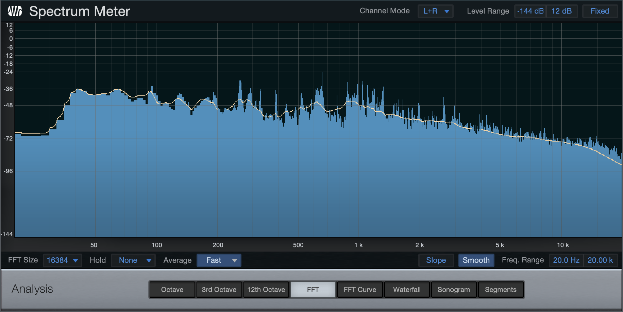The image size is (623, 312).
Task: Click the -36 dB level axis label
Action: pyautogui.click(x=8, y=89)
